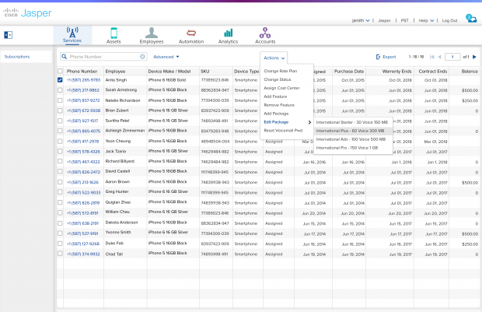The image size is (482, 312).
Task: Click the Export icon
Action: (x=378, y=57)
